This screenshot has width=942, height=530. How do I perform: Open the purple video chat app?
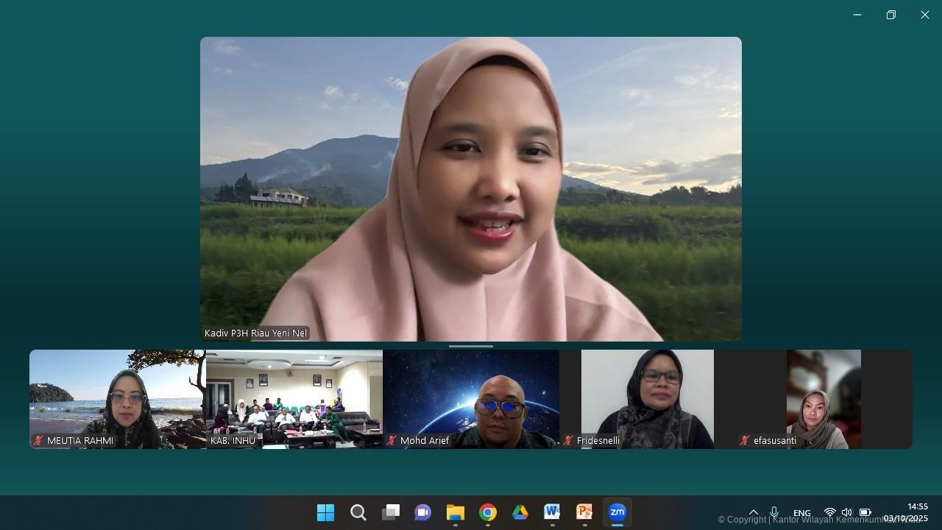[422, 512]
